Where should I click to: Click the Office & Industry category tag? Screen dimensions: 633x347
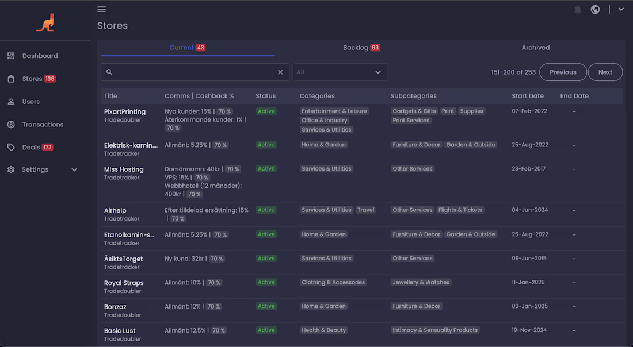pyautogui.click(x=324, y=121)
